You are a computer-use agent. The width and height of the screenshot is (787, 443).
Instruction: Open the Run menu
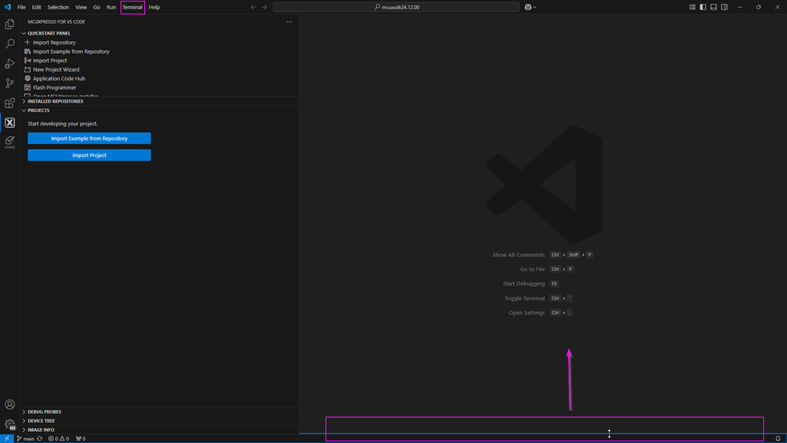111,7
